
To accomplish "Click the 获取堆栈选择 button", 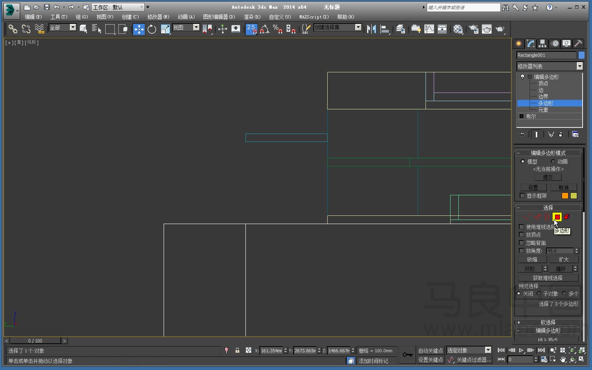I will point(548,278).
